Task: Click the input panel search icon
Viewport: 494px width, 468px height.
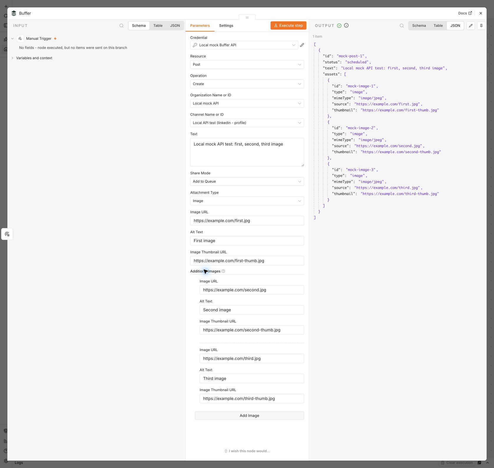Action: click(122, 26)
